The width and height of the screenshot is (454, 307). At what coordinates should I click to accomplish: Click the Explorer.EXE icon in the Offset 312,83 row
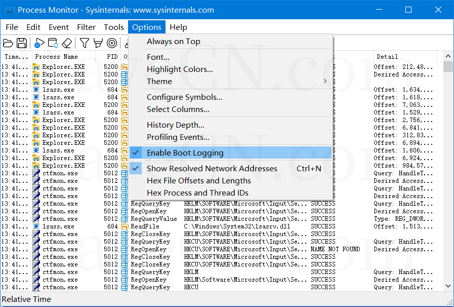[x=36, y=135]
